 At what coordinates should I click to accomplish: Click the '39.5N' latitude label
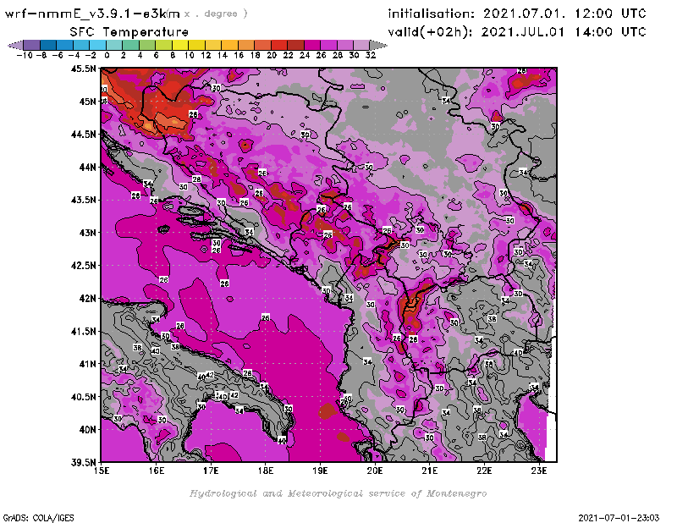click(83, 463)
